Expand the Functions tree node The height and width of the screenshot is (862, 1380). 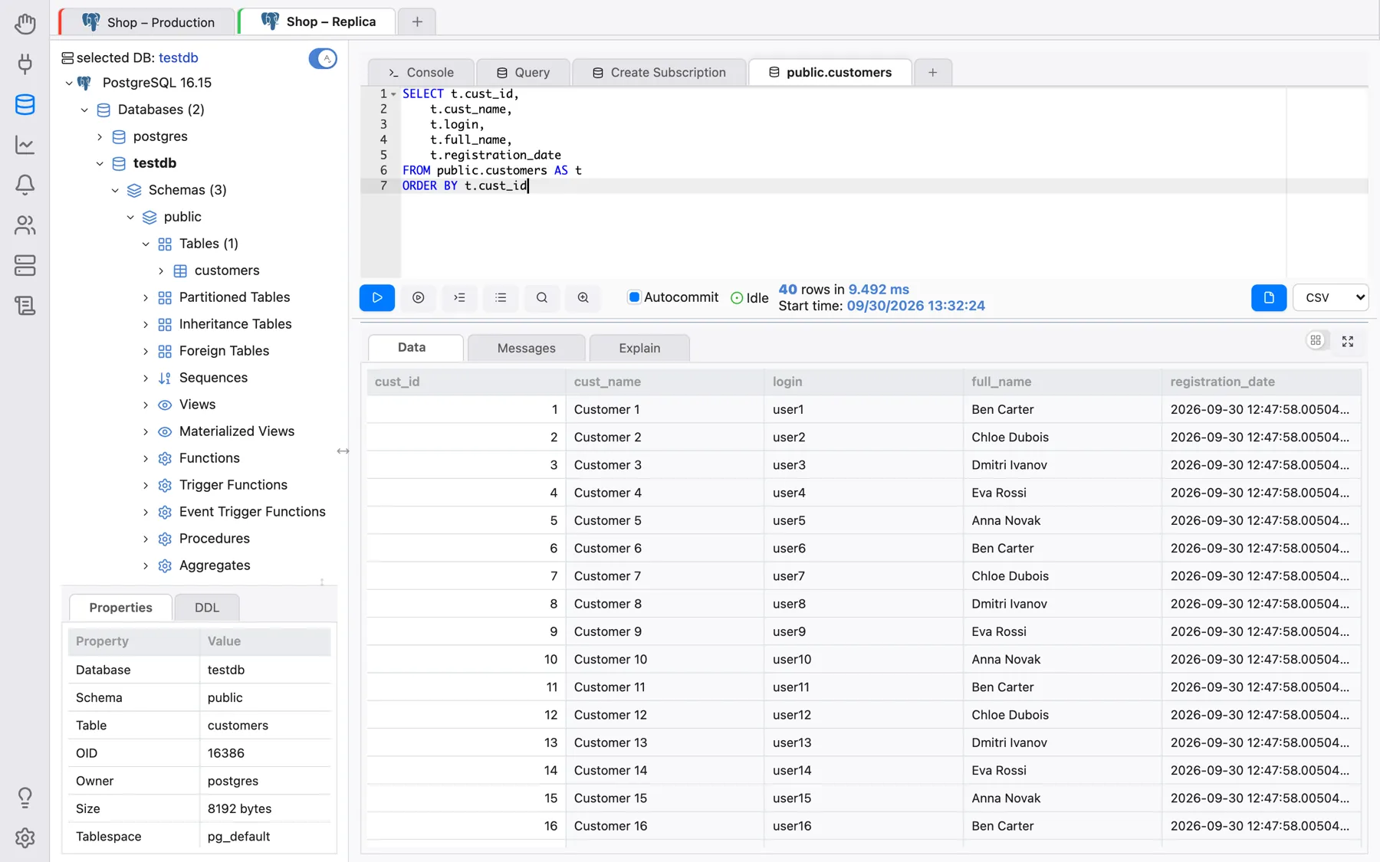pyautogui.click(x=146, y=458)
